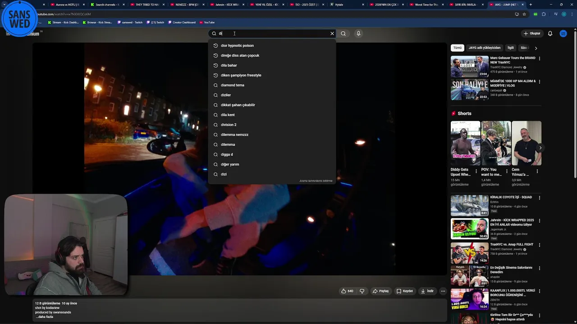Like the video with 640 likes
The width and height of the screenshot is (577, 324).
pyautogui.click(x=347, y=291)
